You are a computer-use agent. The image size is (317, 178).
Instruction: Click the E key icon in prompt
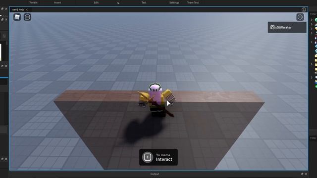click(x=148, y=157)
